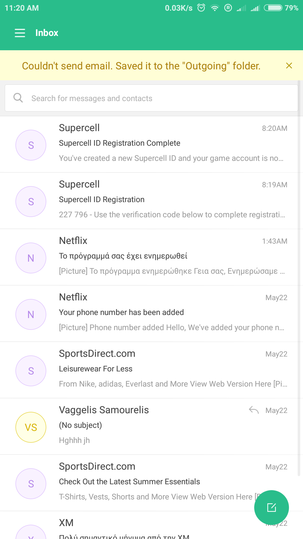Open the XM email at the bottom
The width and height of the screenshot is (303, 539).
pyautogui.click(x=140, y=528)
